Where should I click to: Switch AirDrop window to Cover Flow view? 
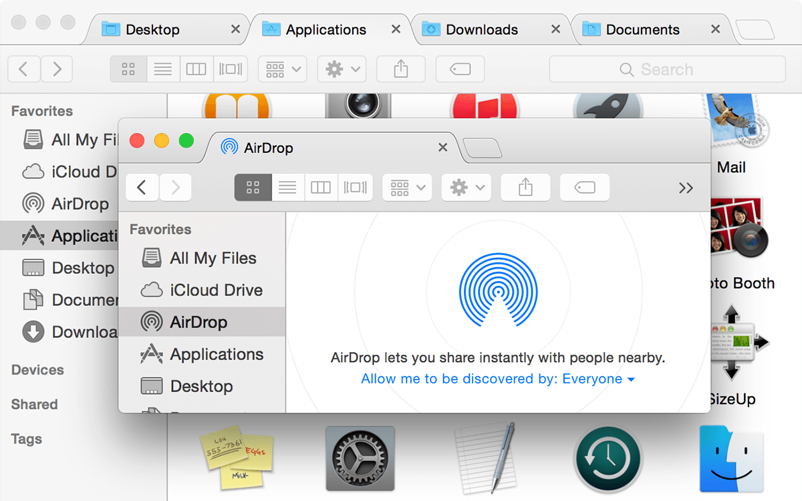tap(355, 188)
